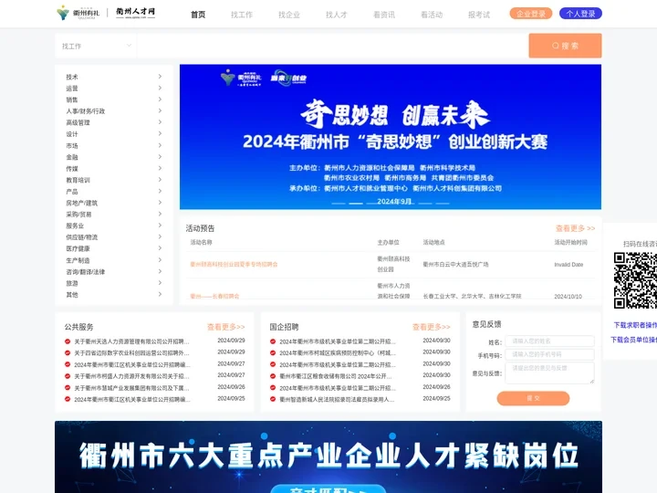Open 衢州智造新城人民法院 recruitment item
657x493 pixels.
(337, 400)
